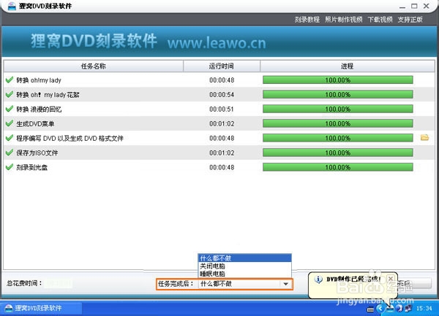Screen dimensions: 439x316
Task: Click the 00:00:54 run time value
Action: [x=222, y=95]
